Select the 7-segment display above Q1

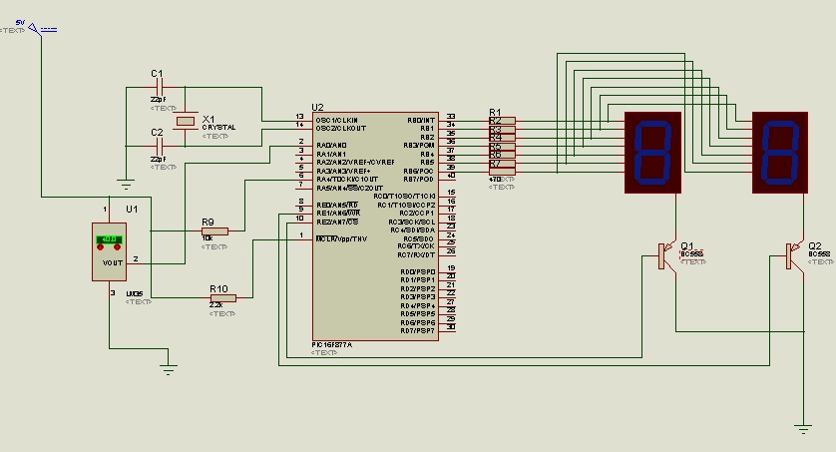pyautogui.click(x=652, y=153)
